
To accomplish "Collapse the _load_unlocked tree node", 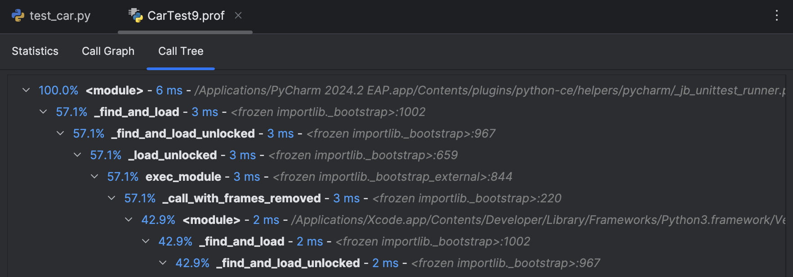I will point(77,155).
